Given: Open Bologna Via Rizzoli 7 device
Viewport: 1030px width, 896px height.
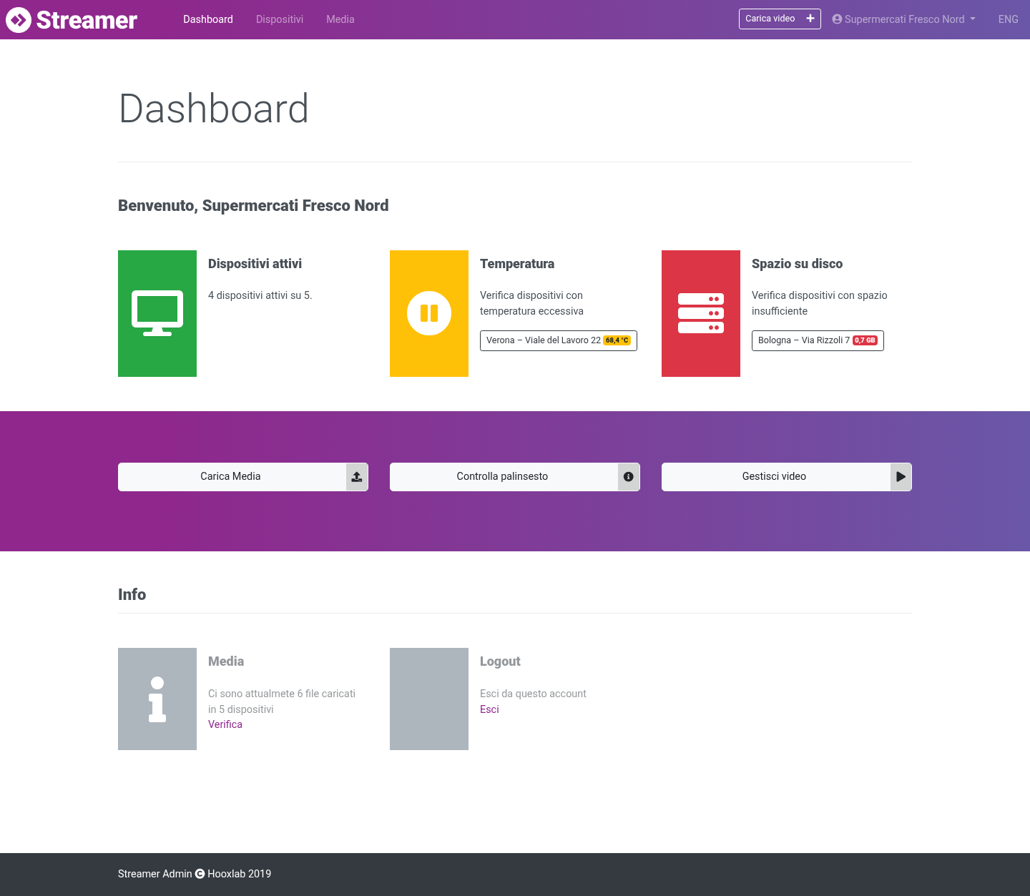Looking at the screenshot, I should pyautogui.click(x=818, y=340).
